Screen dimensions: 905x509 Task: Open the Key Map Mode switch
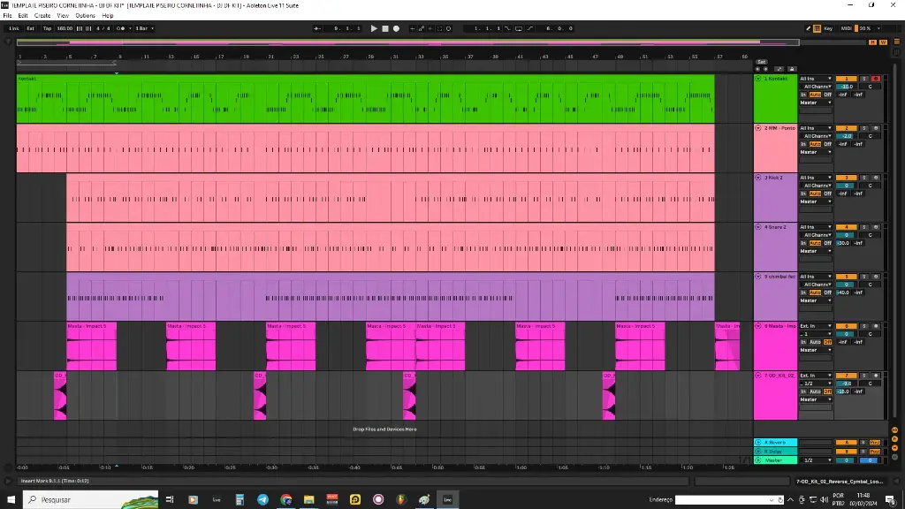coord(828,28)
